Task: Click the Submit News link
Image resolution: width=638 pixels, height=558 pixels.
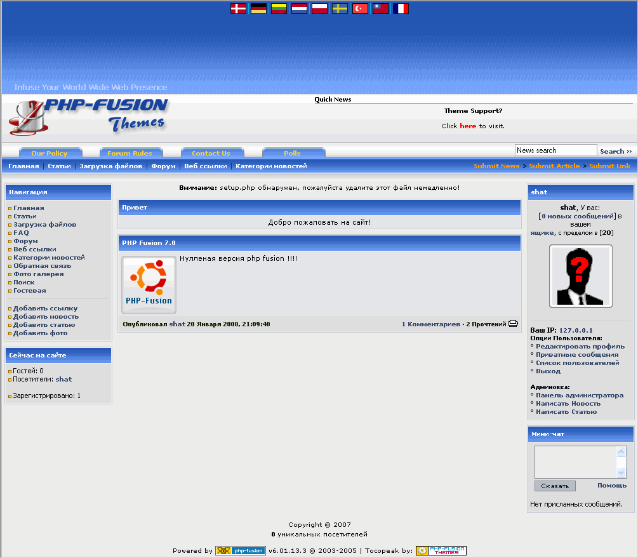Action: tap(496, 166)
